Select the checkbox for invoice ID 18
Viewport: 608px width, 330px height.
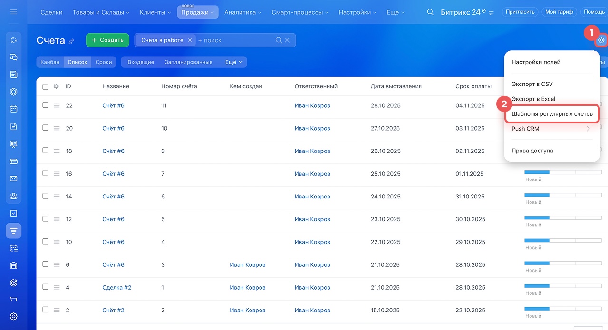click(x=46, y=151)
